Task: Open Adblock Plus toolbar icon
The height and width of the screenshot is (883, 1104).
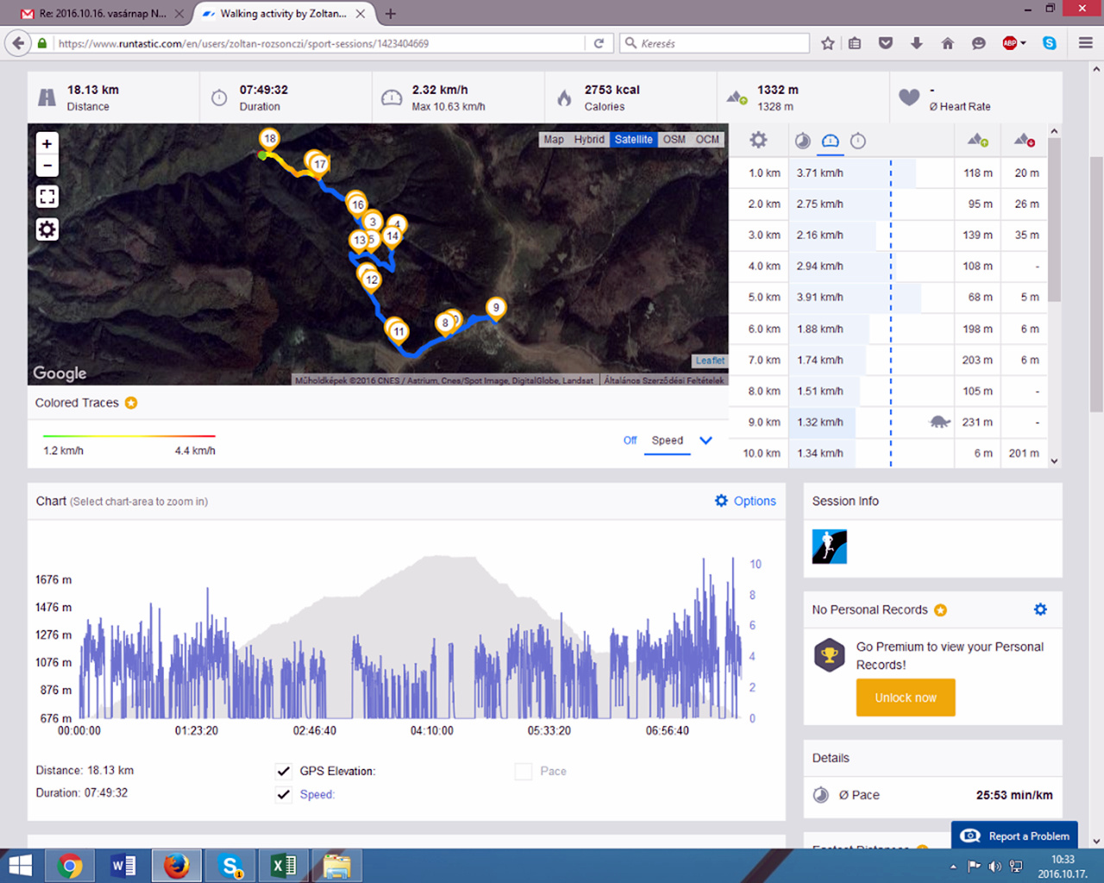Action: [x=1009, y=43]
